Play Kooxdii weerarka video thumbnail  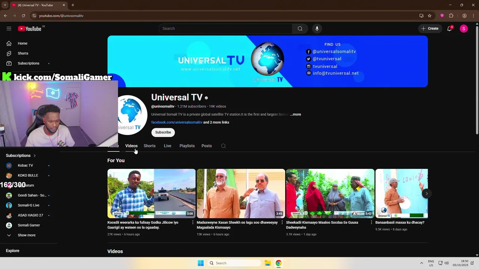pos(152,194)
